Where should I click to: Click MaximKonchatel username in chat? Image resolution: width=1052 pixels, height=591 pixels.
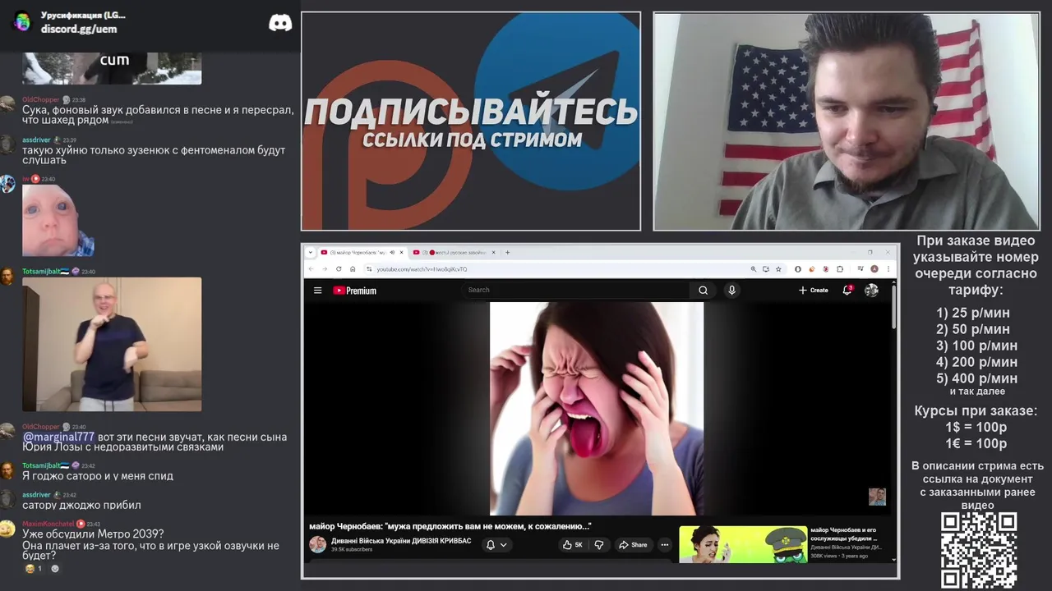click(48, 524)
